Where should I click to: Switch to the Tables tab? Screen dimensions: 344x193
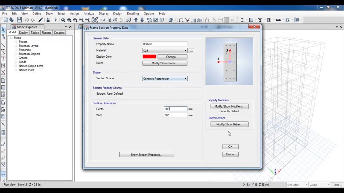coord(35,33)
